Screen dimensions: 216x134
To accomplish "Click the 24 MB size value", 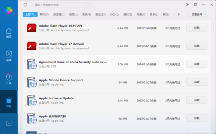I will tap(123, 82).
